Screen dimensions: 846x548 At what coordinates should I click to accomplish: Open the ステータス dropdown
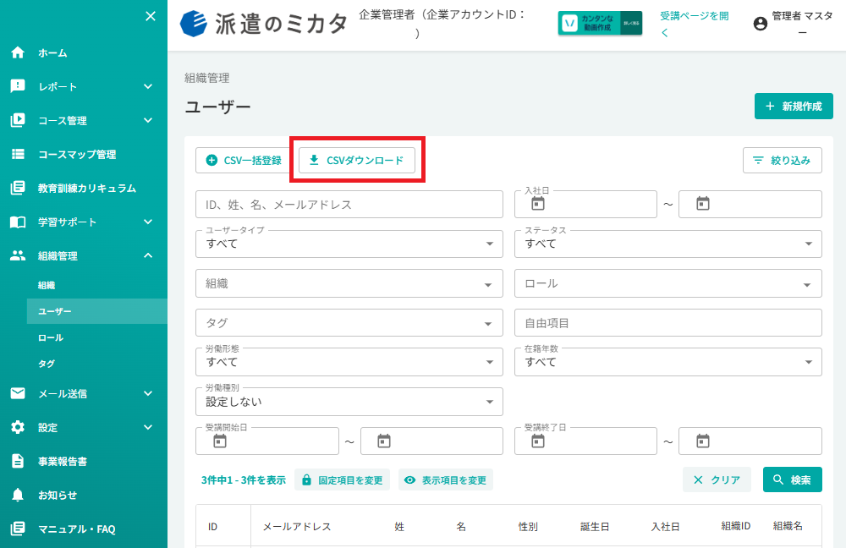pos(668,244)
